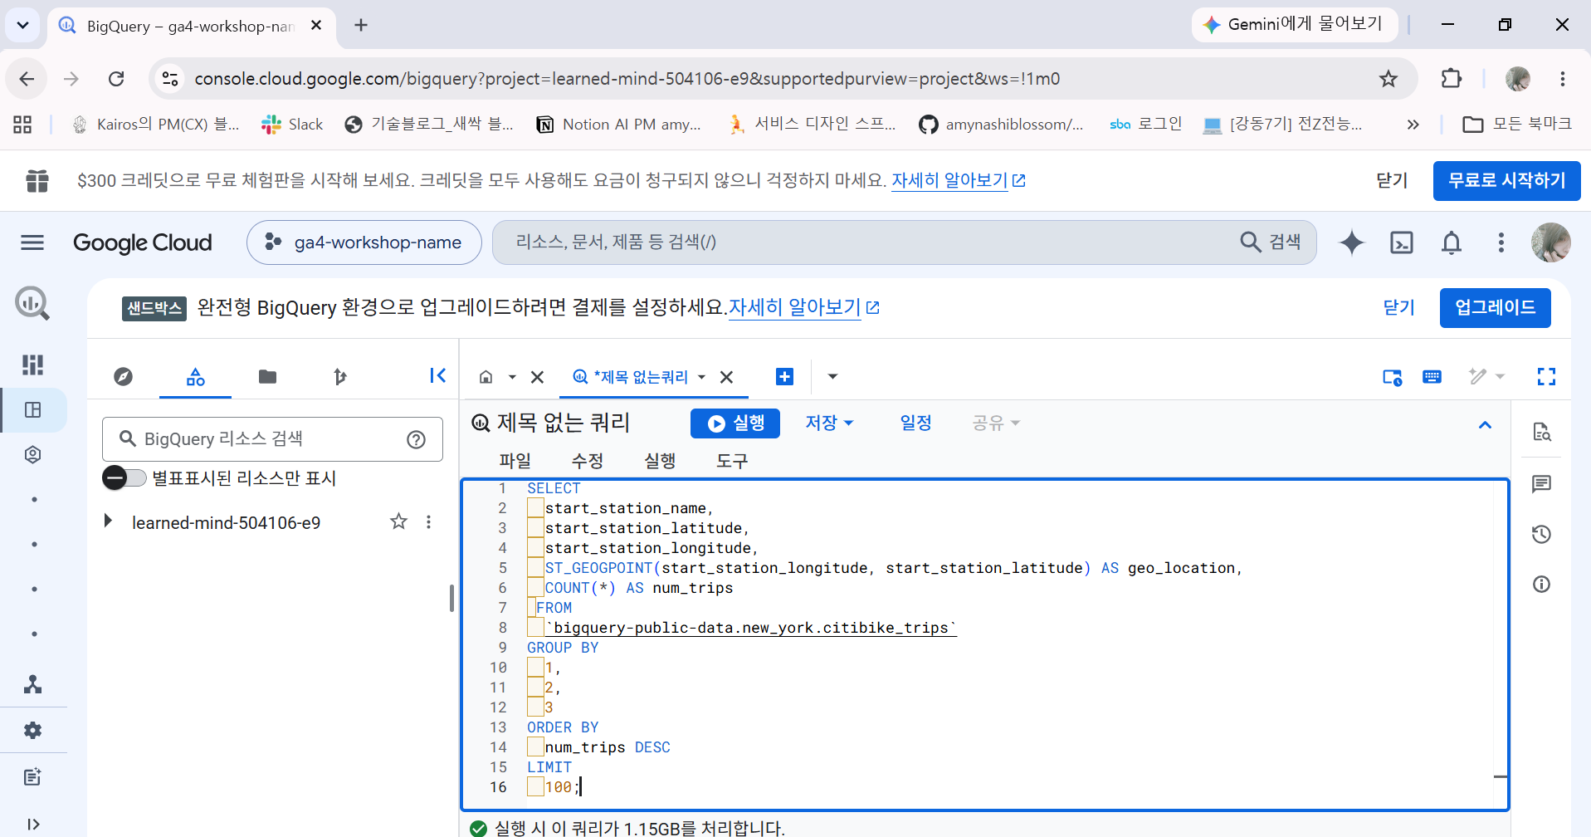
Task: Open the notifications bell
Action: point(1452,242)
